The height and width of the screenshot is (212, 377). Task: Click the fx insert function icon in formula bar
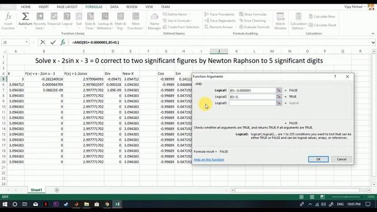pyautogui.click(x=63, y=42)
